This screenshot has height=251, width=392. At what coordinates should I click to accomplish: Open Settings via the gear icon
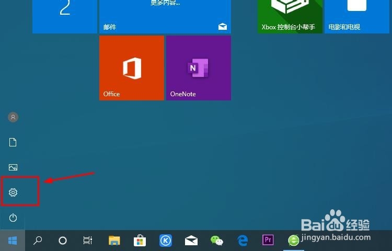tap(13, 192)
